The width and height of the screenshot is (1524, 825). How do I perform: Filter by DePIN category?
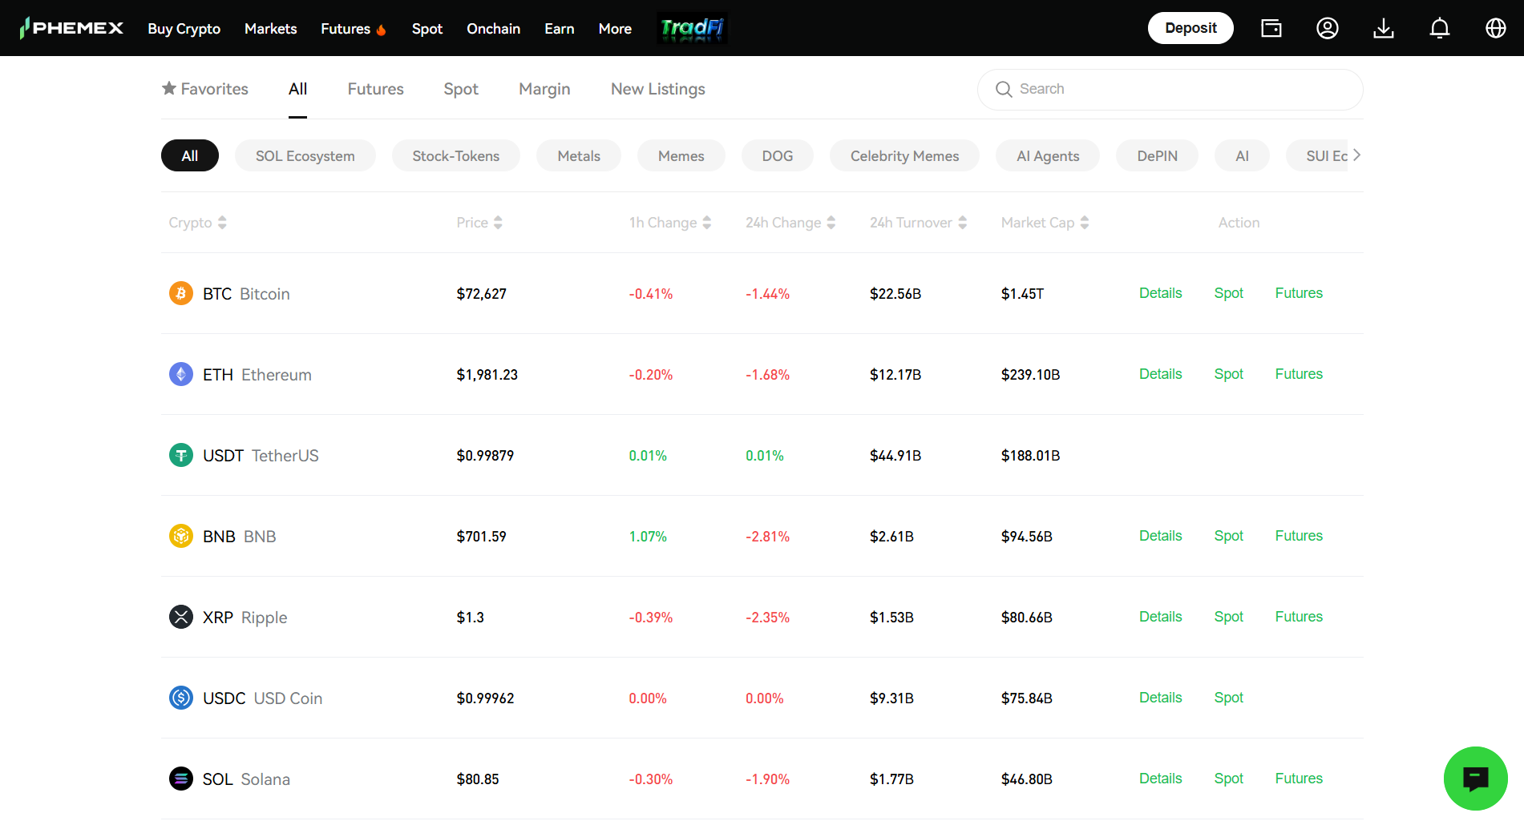pyautogui.click(x=1158, y=155)
